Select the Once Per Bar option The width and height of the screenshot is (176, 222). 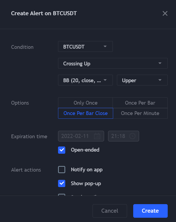point(140,103)
